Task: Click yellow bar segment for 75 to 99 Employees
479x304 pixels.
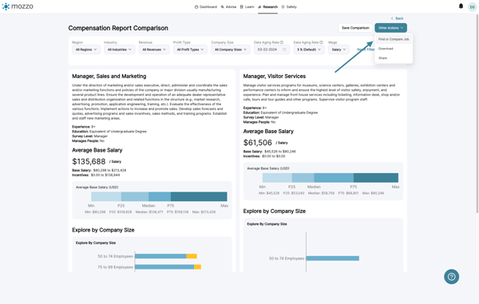Action: pos(197,267)
